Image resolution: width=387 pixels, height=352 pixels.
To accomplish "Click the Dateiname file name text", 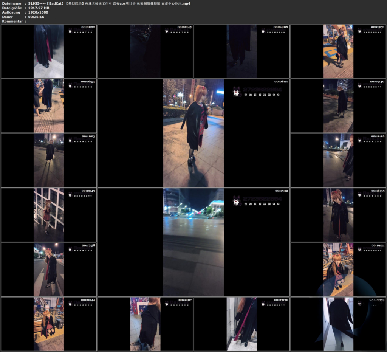I will pyautogui.click(x=109, y=3).
